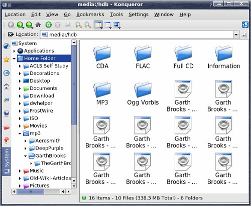Viewport: 251px width, 206px height.
Task: Open the Settings menu
Action: tap(139, 14)
